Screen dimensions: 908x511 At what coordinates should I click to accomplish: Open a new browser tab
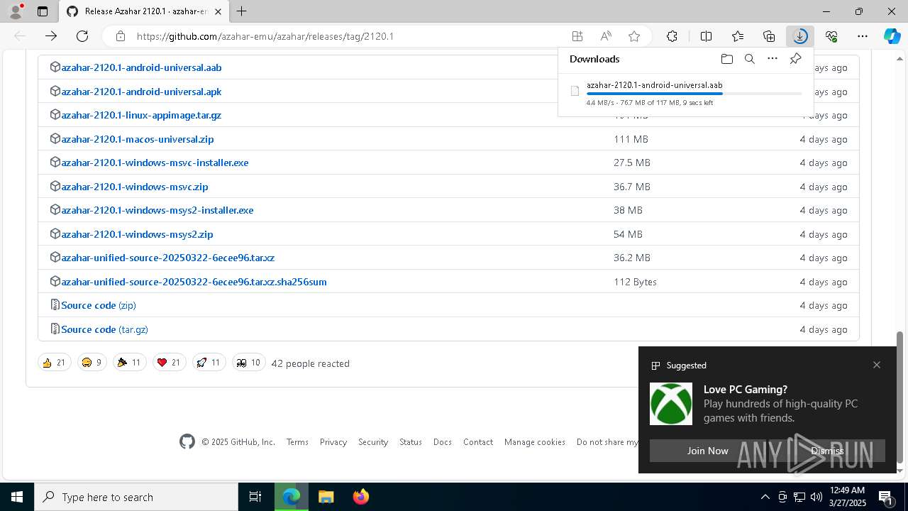pyautogui.click(x=242, y=11)
